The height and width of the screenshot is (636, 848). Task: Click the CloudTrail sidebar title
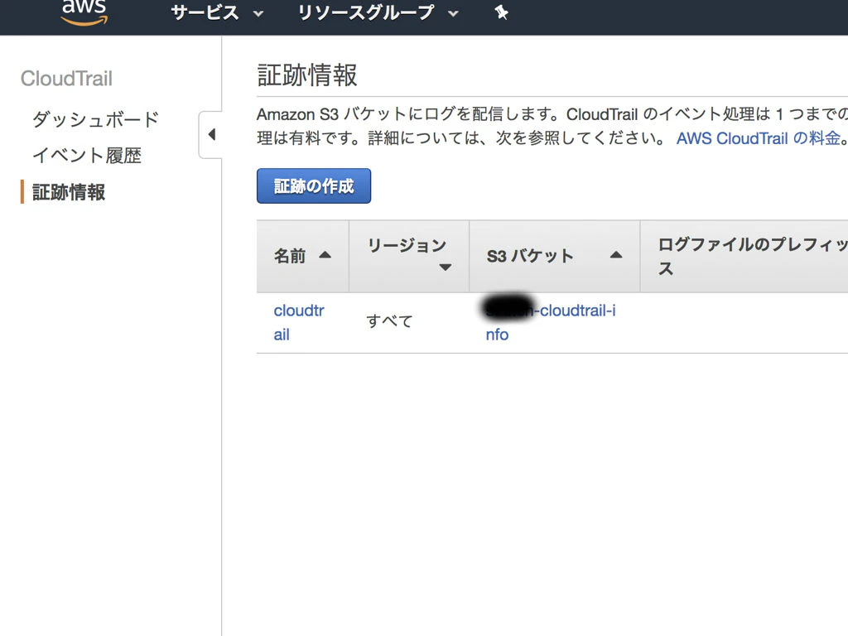[66, 79]
